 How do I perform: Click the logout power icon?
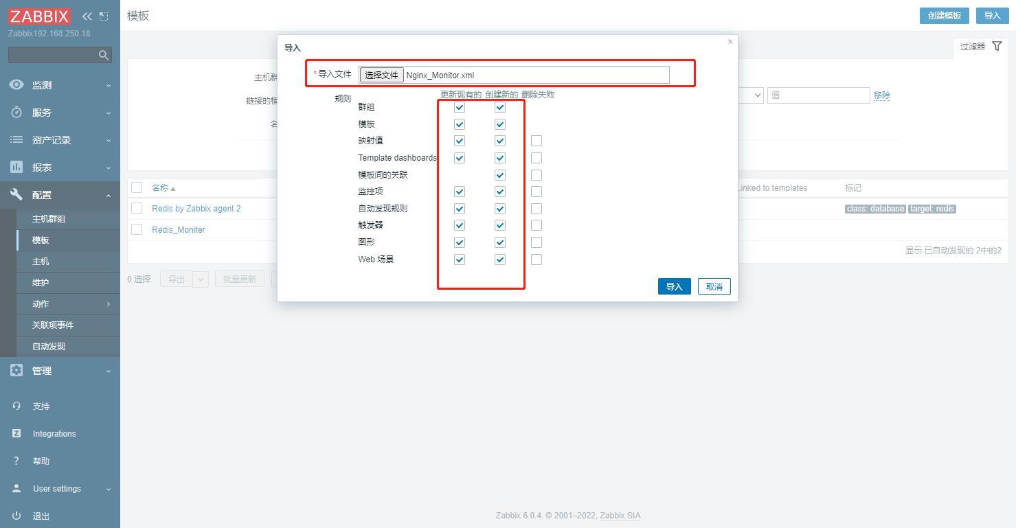pos(16,516)
